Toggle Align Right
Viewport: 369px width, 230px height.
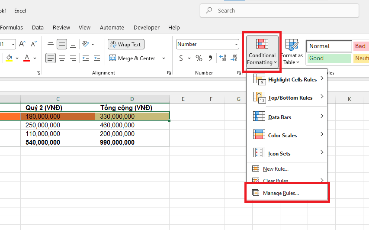pyautogui.click(x=73, y=58)
